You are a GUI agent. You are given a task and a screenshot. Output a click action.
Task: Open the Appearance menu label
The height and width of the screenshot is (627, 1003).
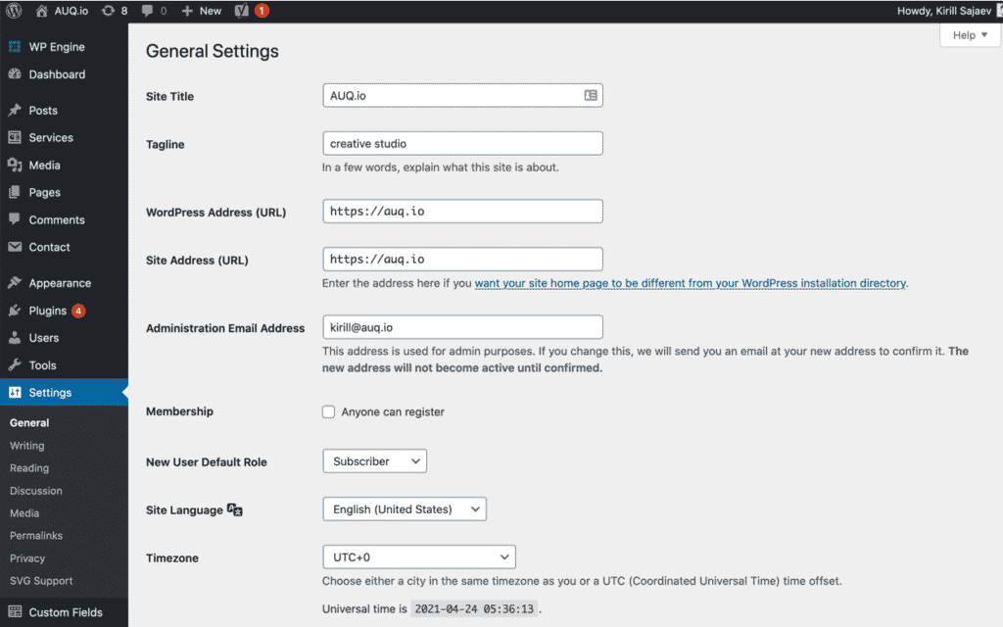pos(60,283)
